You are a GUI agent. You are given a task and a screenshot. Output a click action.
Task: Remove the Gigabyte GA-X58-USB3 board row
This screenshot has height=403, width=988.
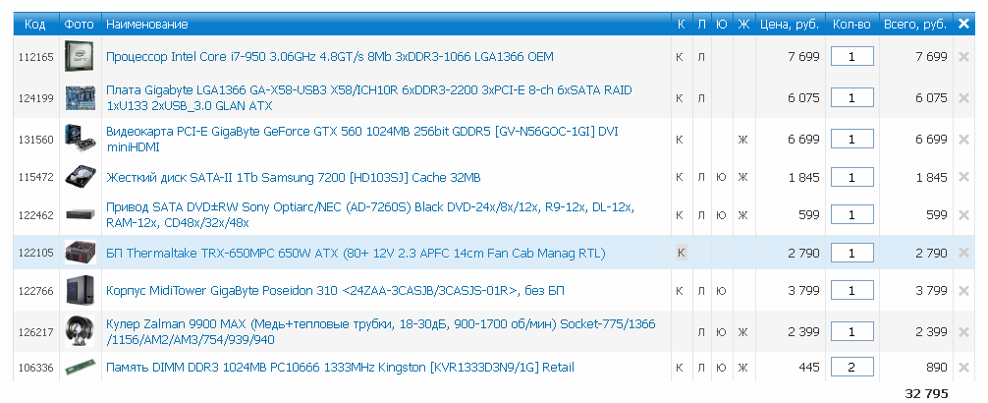coord(963,98)
